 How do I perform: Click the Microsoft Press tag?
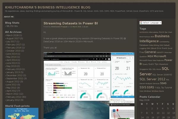click(146, 60)
